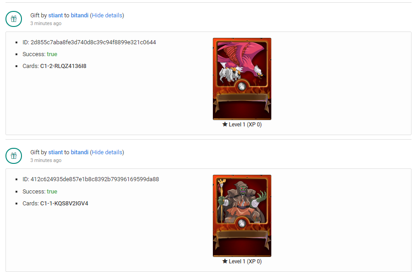Click the star icon under the orc shaman card

click(225, 262)
